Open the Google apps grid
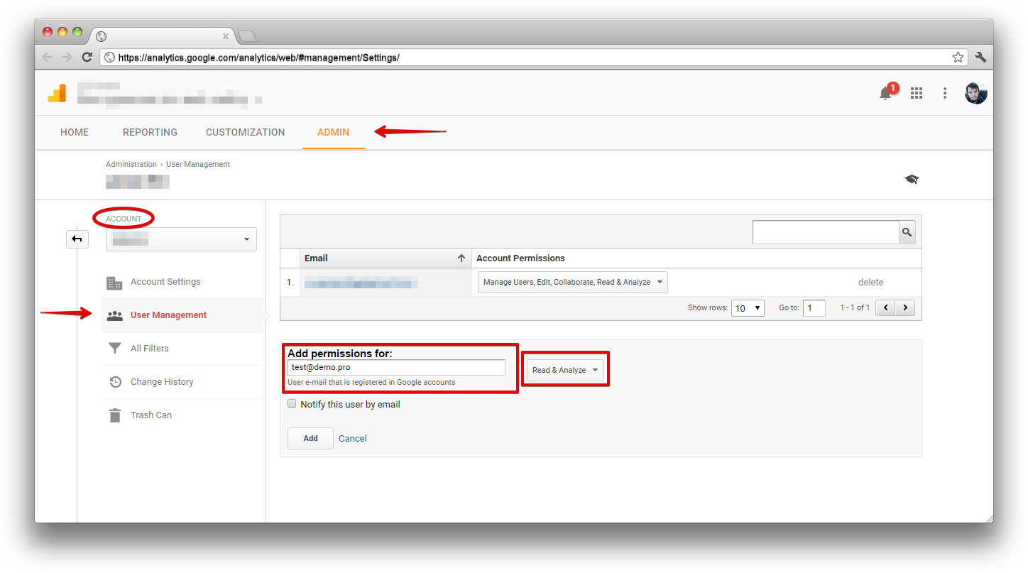 coord(917,93)
